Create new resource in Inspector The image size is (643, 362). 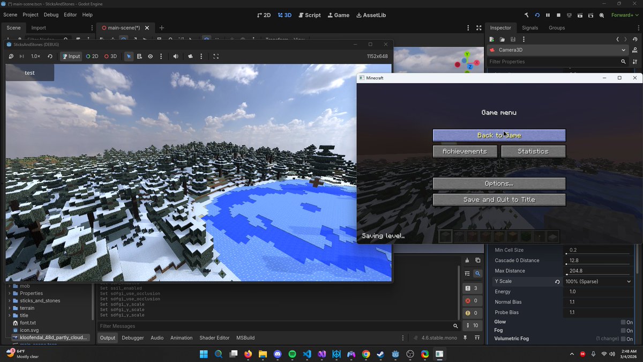tap(492, 39)
